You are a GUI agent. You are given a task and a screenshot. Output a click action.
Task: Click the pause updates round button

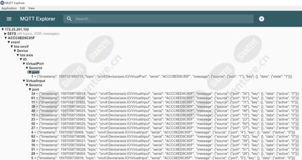261,19
